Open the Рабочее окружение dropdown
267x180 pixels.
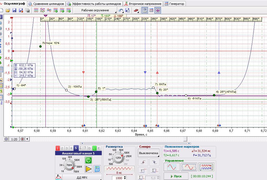pyautogui.click(x=95, y=10)
